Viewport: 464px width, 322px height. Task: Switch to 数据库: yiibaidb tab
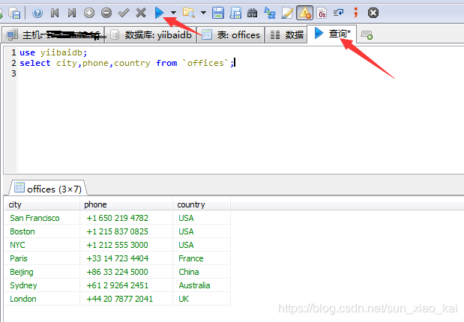point(151,35)
